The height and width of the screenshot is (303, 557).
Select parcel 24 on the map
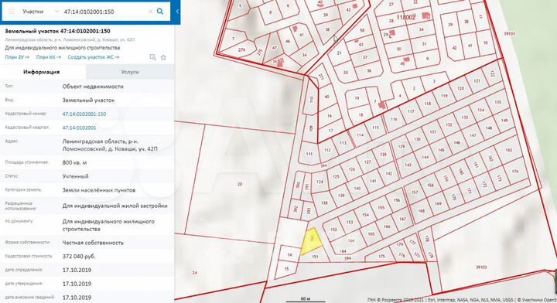click(x=195, y=273)
